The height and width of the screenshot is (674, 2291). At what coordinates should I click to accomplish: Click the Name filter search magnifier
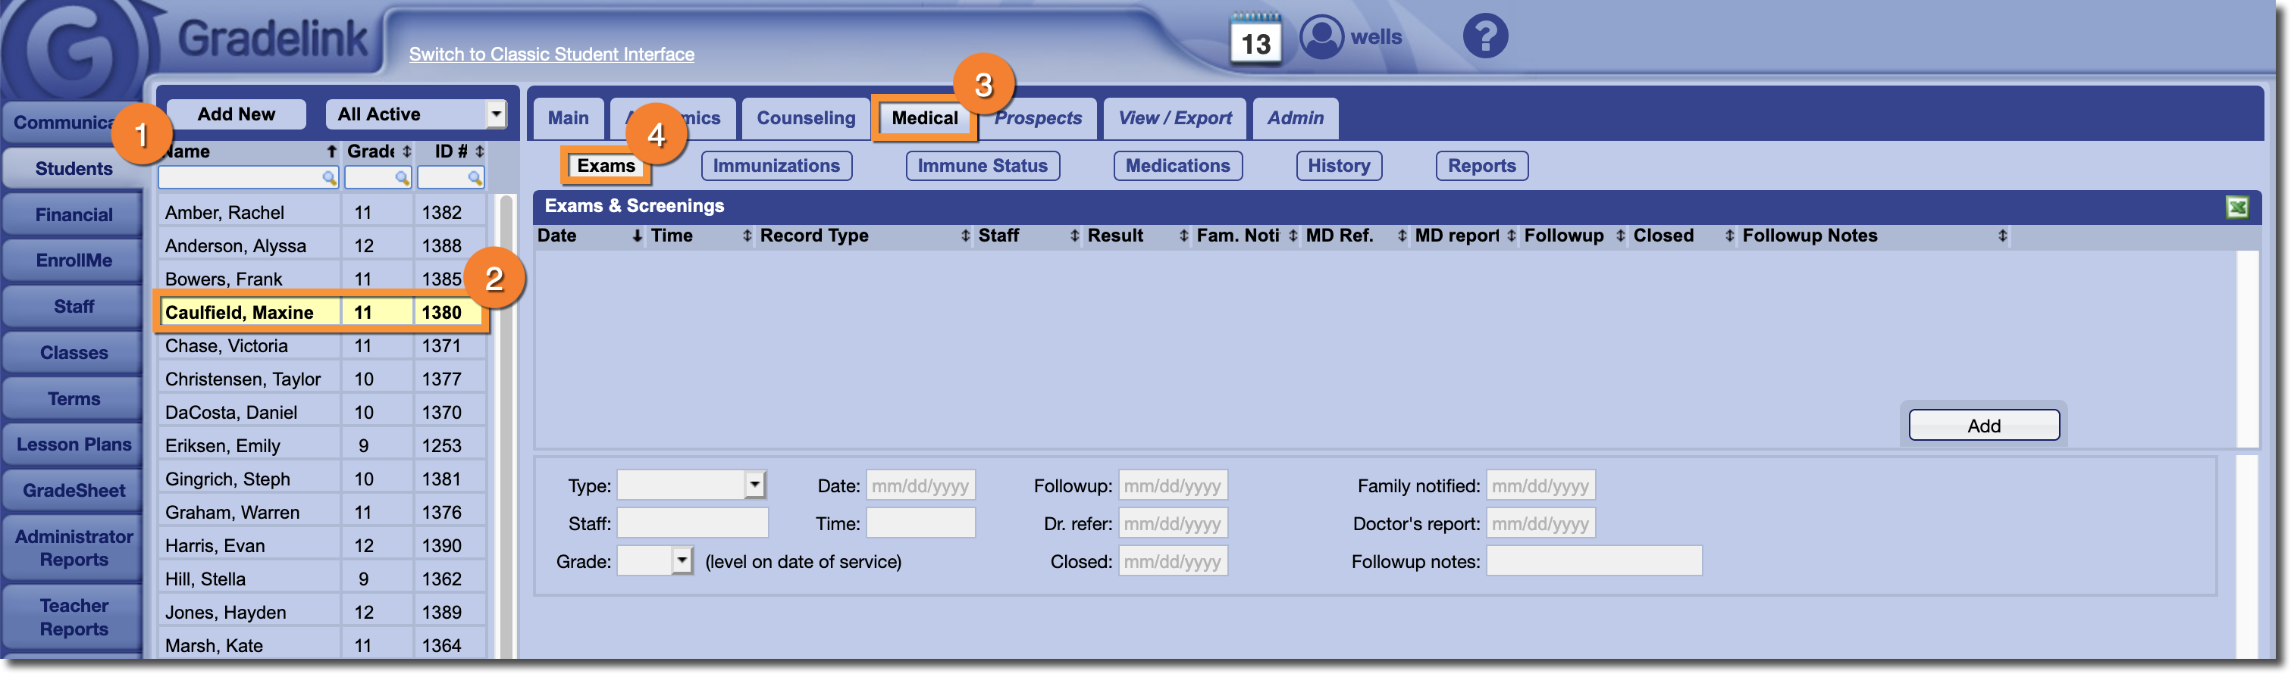pyautogui.click(x=329, y=178)
